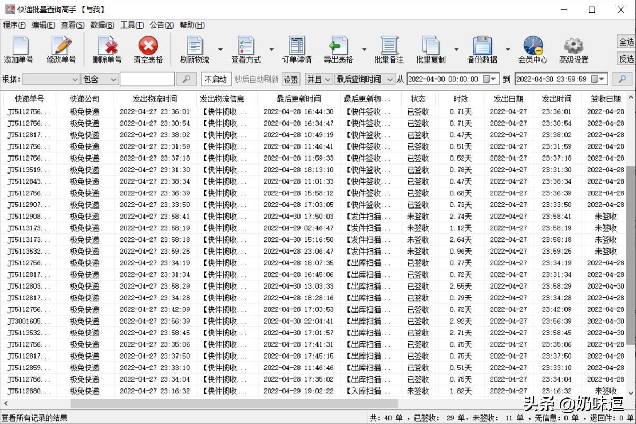Open the 数据 menu

click(x=102, y=25)
